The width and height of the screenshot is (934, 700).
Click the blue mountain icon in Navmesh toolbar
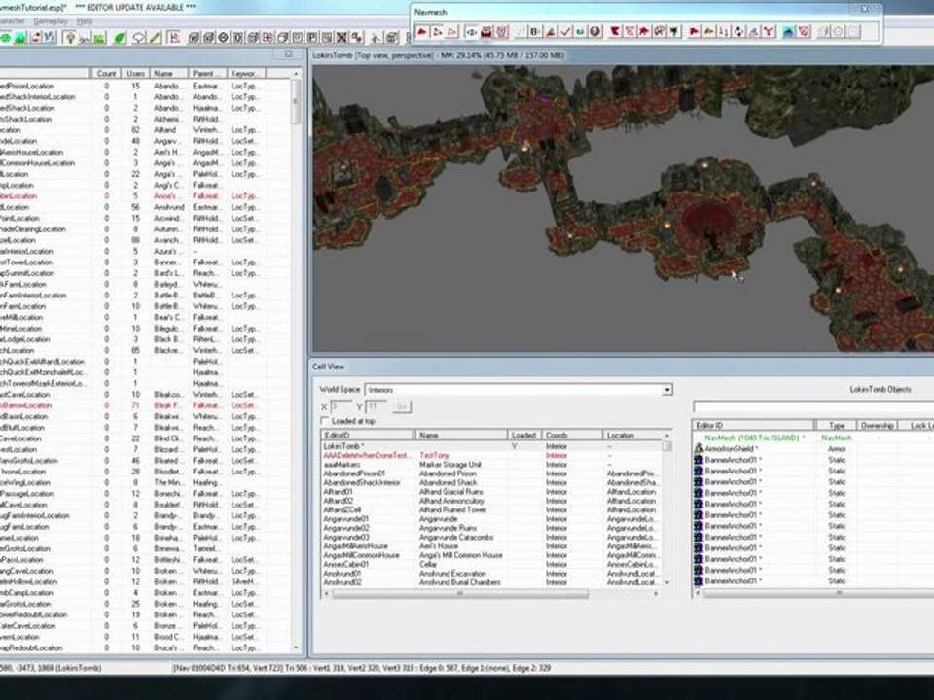(789, 31)
